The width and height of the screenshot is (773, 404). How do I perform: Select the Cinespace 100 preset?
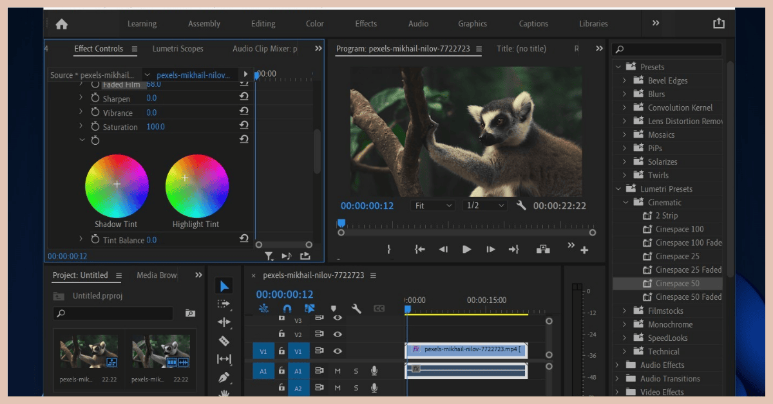click(x=679, y=230)
